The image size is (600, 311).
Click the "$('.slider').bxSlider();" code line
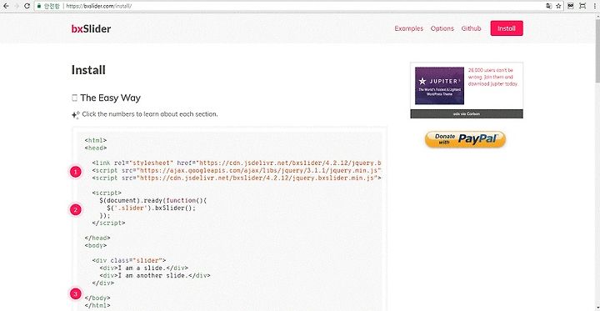pos(151,208)
